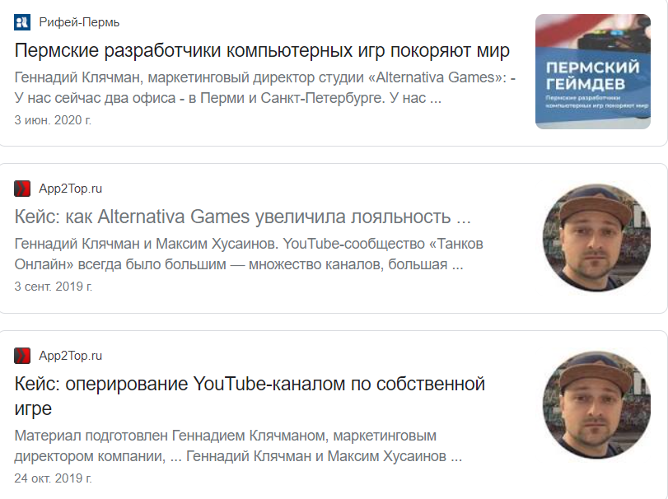This screenshot has height=499, width=668.
Task: Click the Рифей-Пермь site favicon
Action: (x=22, y=21)
